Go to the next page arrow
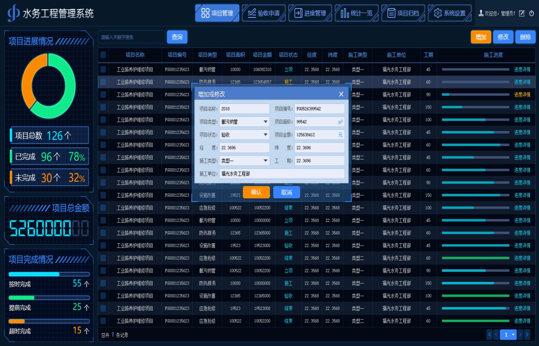This screenshot has height=346, width=539. pos(521,335)
